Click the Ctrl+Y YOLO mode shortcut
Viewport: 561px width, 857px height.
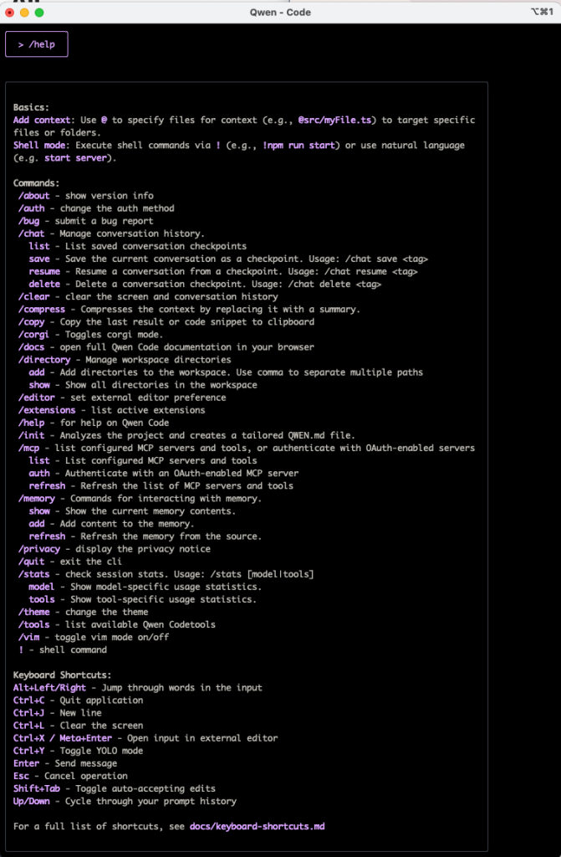pyautogui.click(x=28, y=751)
